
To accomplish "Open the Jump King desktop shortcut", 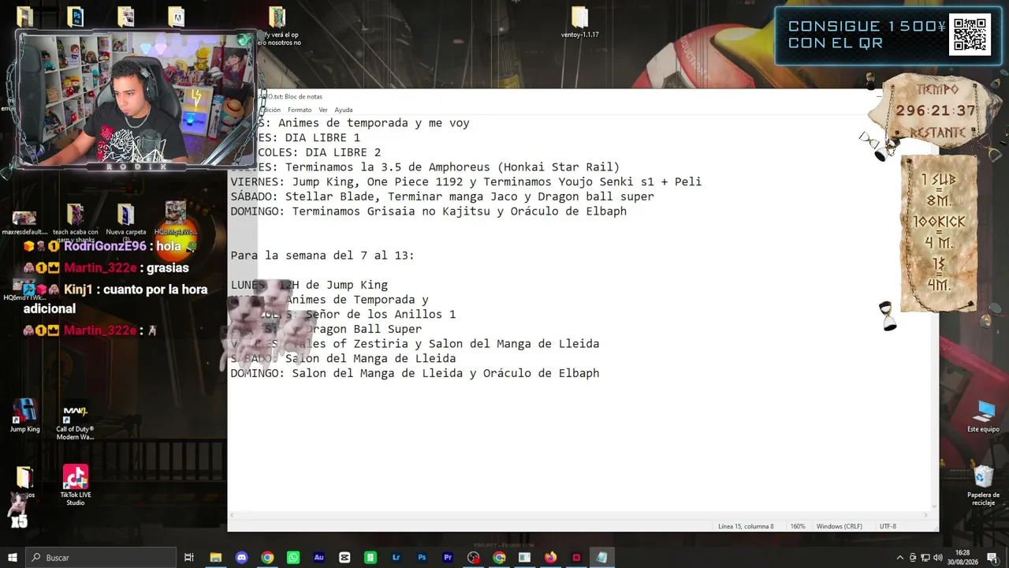I will 24,416.
